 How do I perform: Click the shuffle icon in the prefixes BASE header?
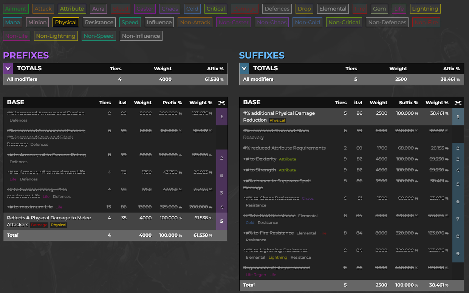(x=221, y=103)
